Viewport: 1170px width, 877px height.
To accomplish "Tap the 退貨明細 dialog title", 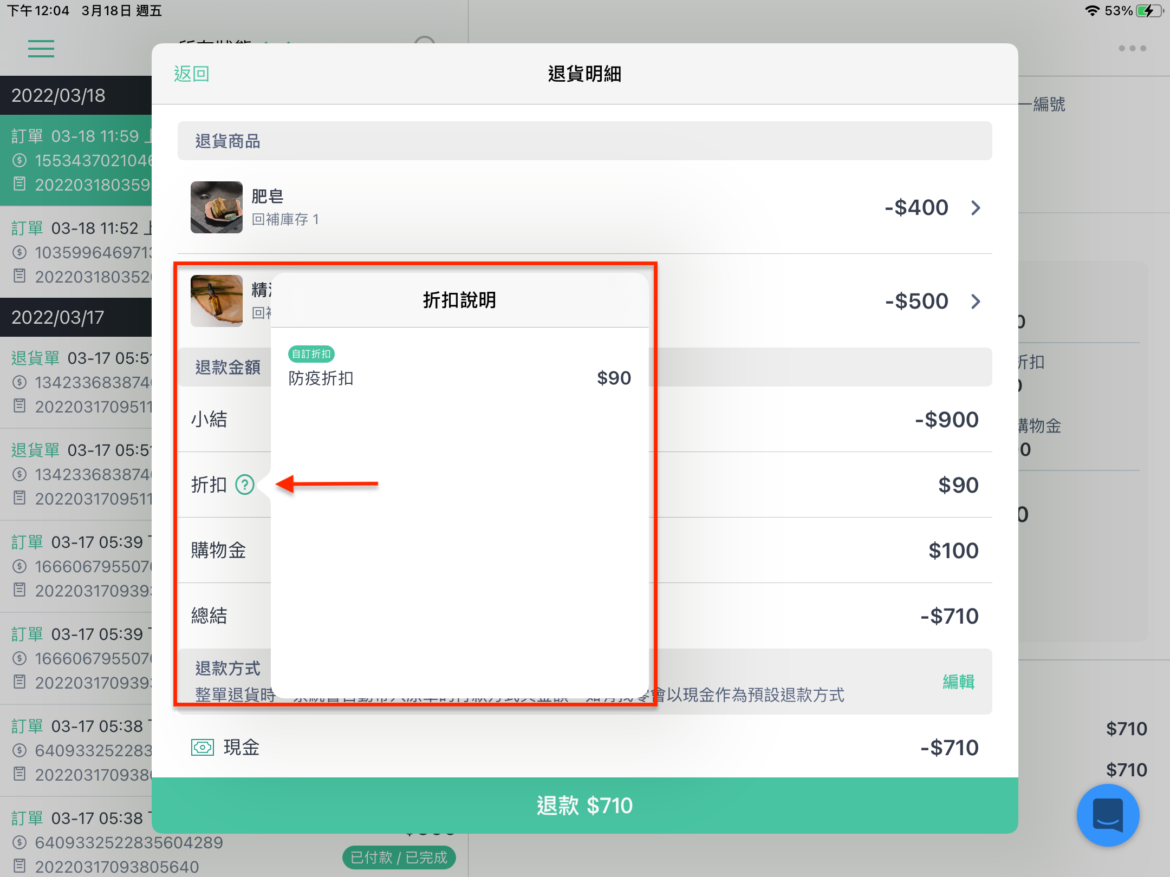I will pos(584,74).
